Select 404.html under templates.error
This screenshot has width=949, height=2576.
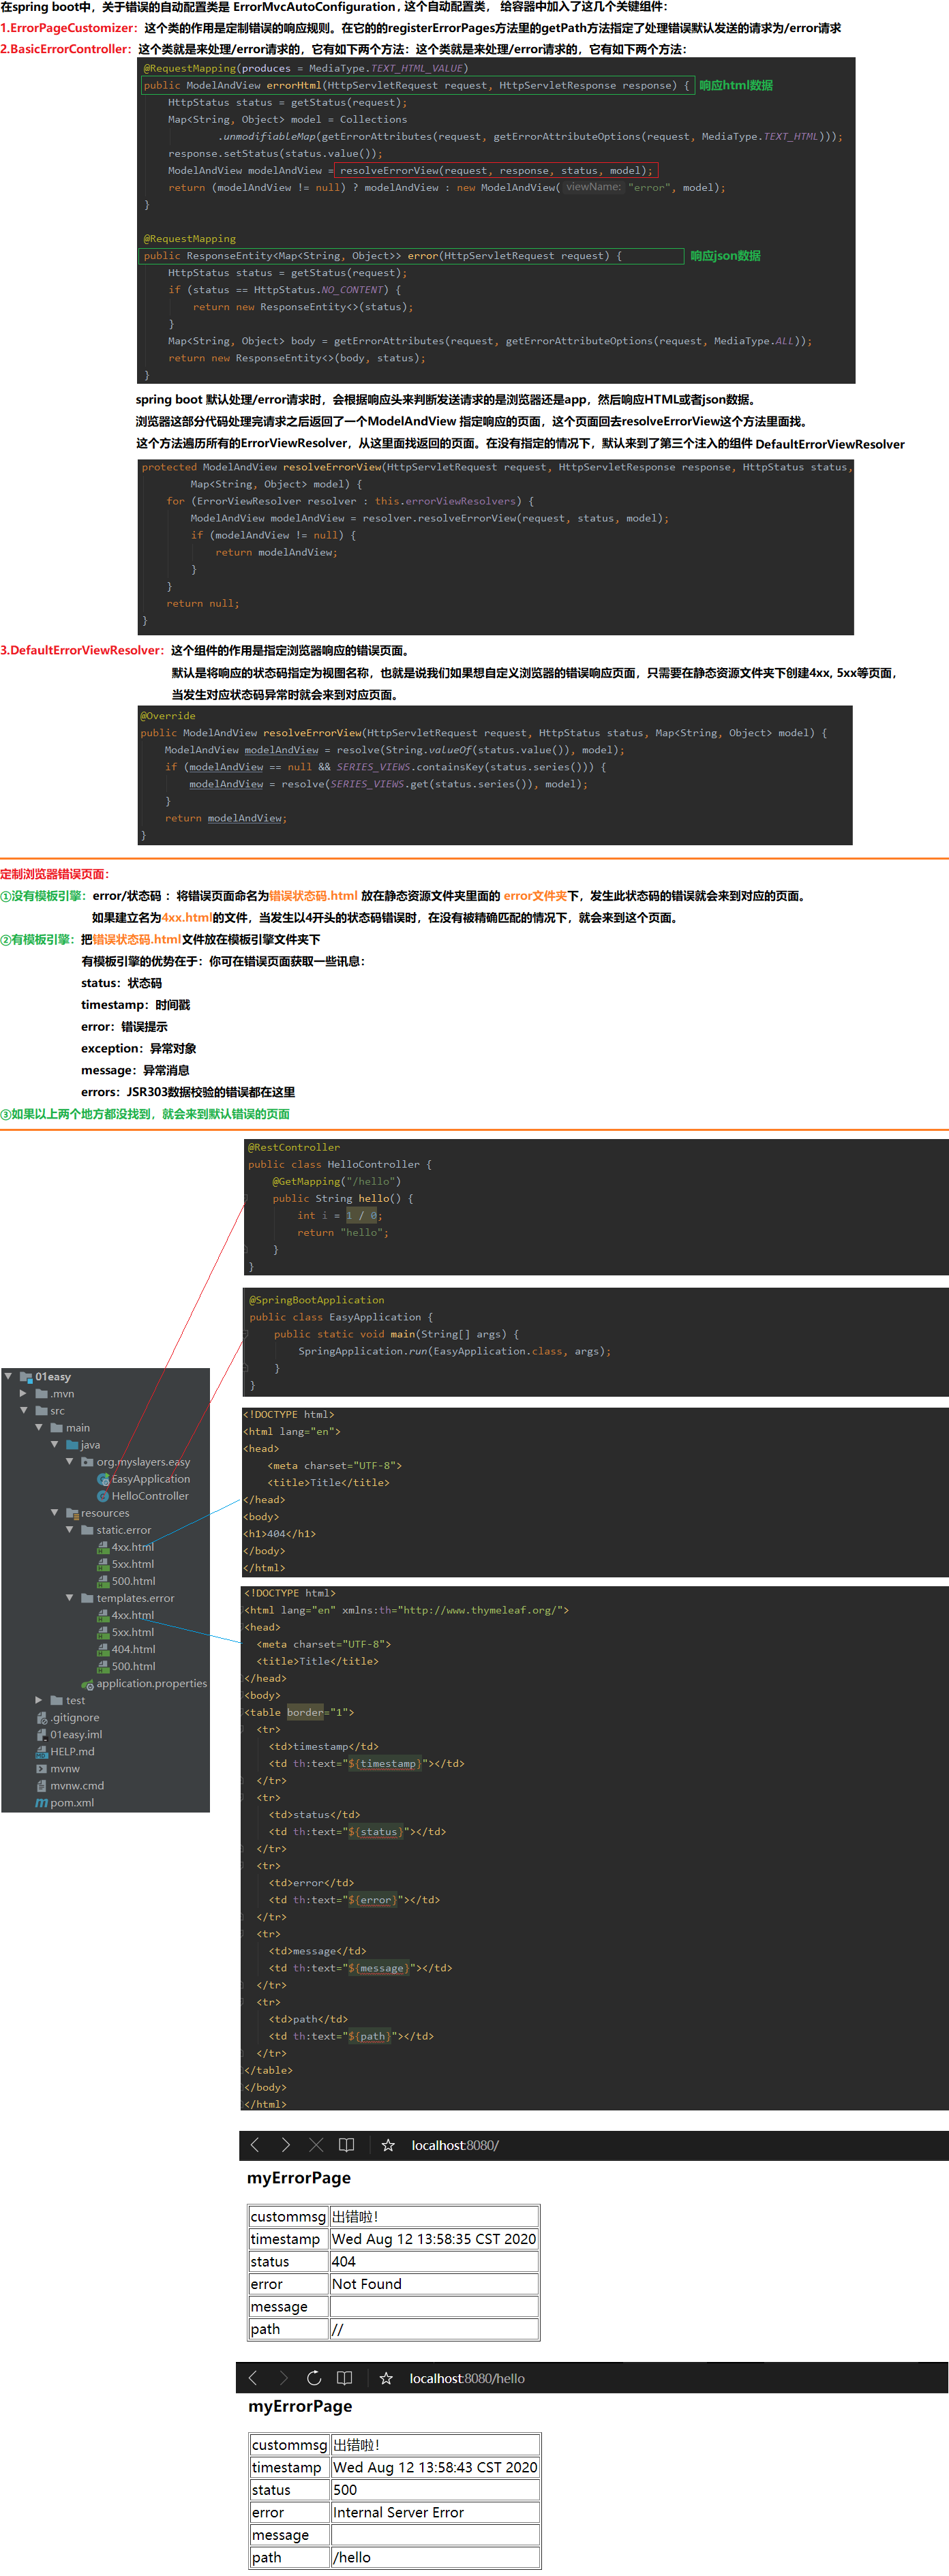(133, 1649)
